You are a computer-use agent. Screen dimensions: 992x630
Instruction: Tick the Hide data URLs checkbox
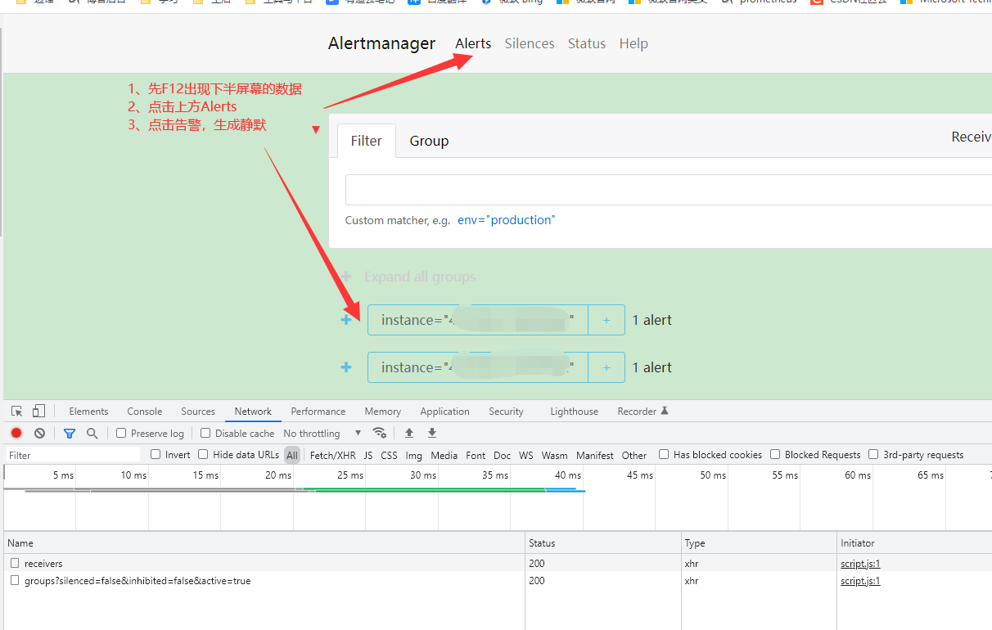click(x=203, y=455)
